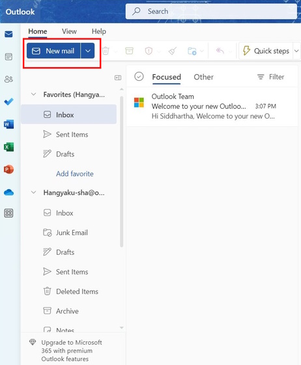Select Inbox under Hangyaku-sha account
The height and width of the screenshot is (365, 301).
(x=69, y=212)
